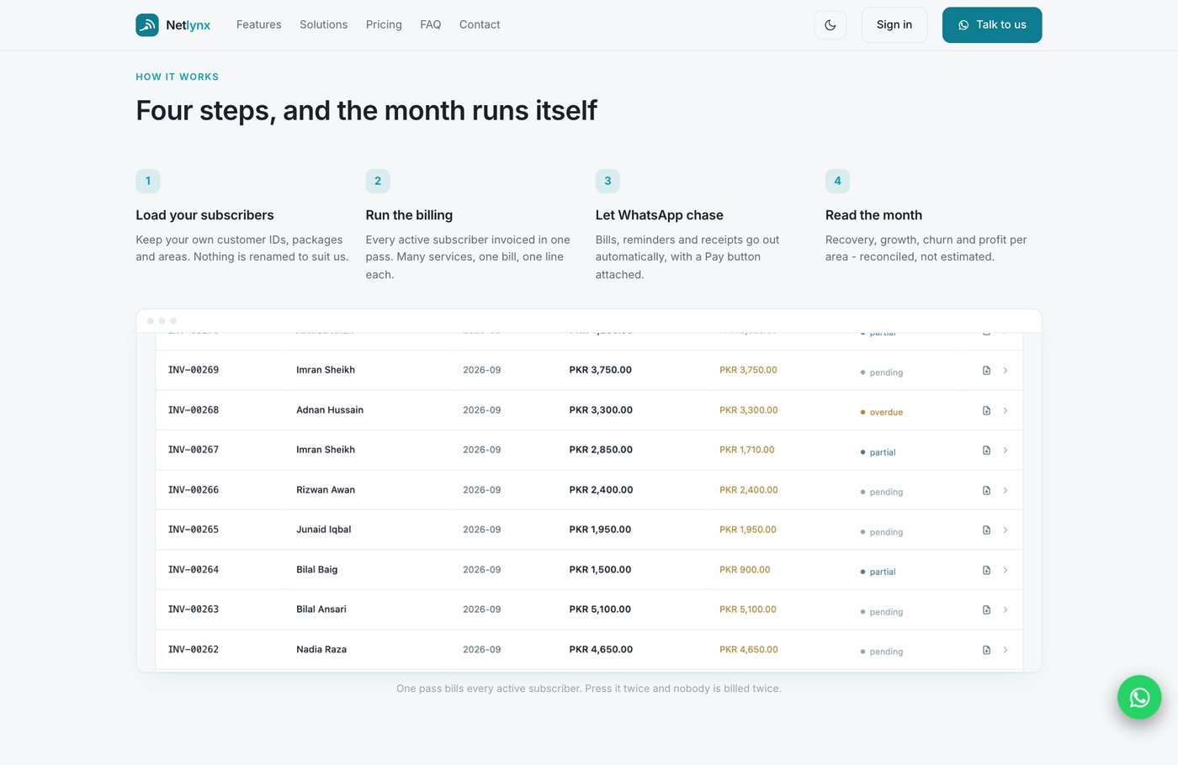Screen dimensions: 1178x765
Task: Click the Talk to us button
Action: (x=992, y=25)
